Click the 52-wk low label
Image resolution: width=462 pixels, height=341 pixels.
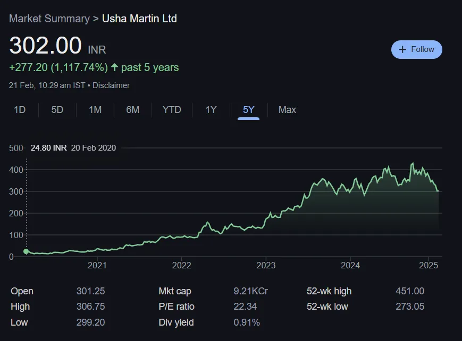pos(327,307)
